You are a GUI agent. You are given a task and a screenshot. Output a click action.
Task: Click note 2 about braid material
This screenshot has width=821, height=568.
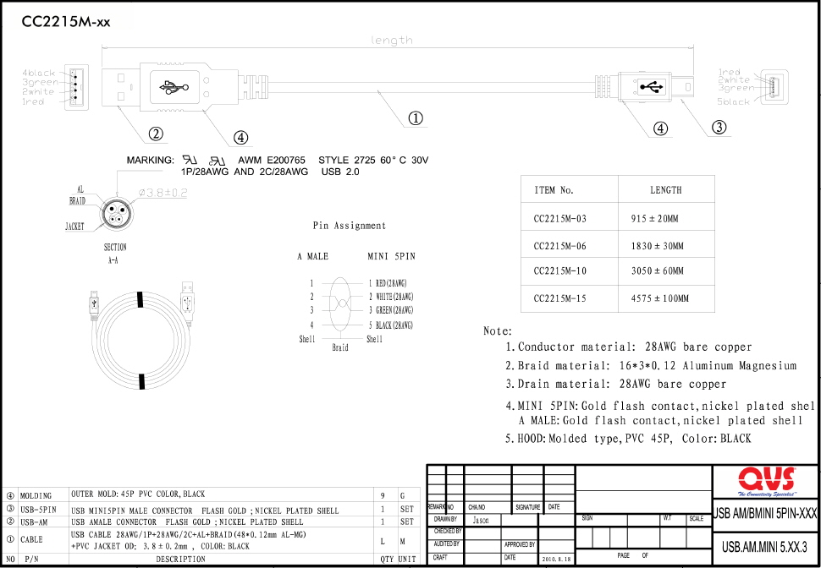pos(651,366)
